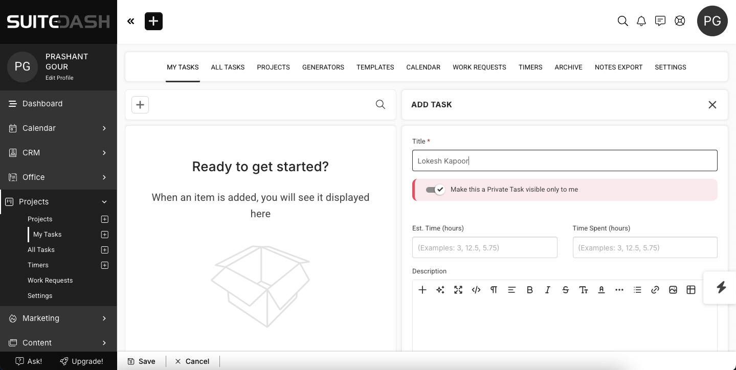Toggle italic formatting in description
Image resolution: width=736 pixels, height=370 pixels.
click(548, 290)
